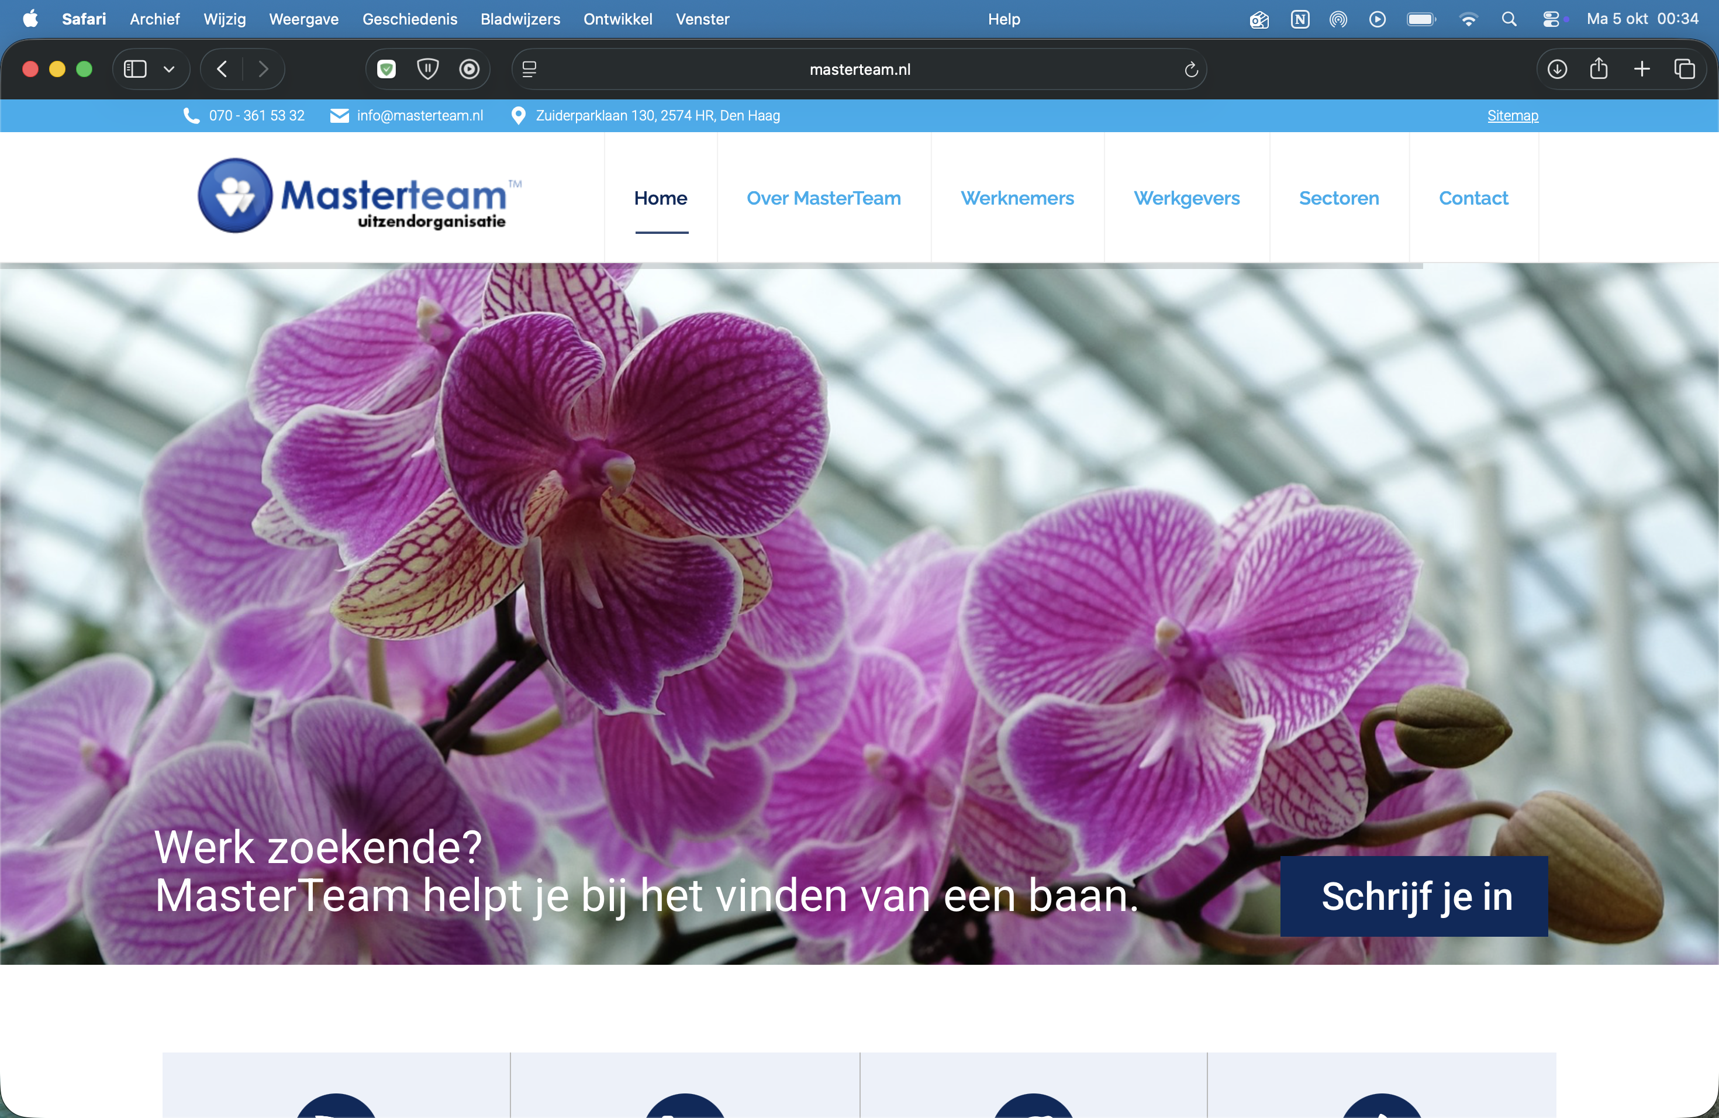
Task: Open Spotlight search in menu bar
Action: (x=1509, y=19)
